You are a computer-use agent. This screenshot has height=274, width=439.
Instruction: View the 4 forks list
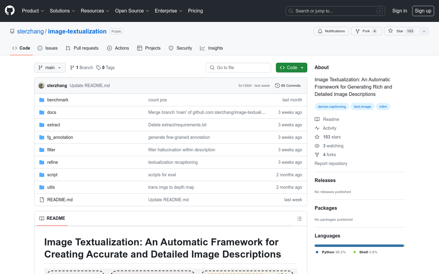[325, 155]
